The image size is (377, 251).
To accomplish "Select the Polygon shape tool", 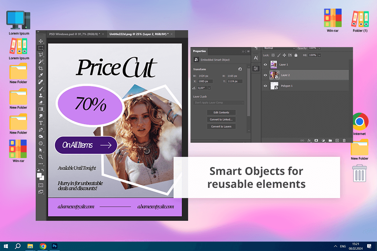I will [x=40, y=144].
